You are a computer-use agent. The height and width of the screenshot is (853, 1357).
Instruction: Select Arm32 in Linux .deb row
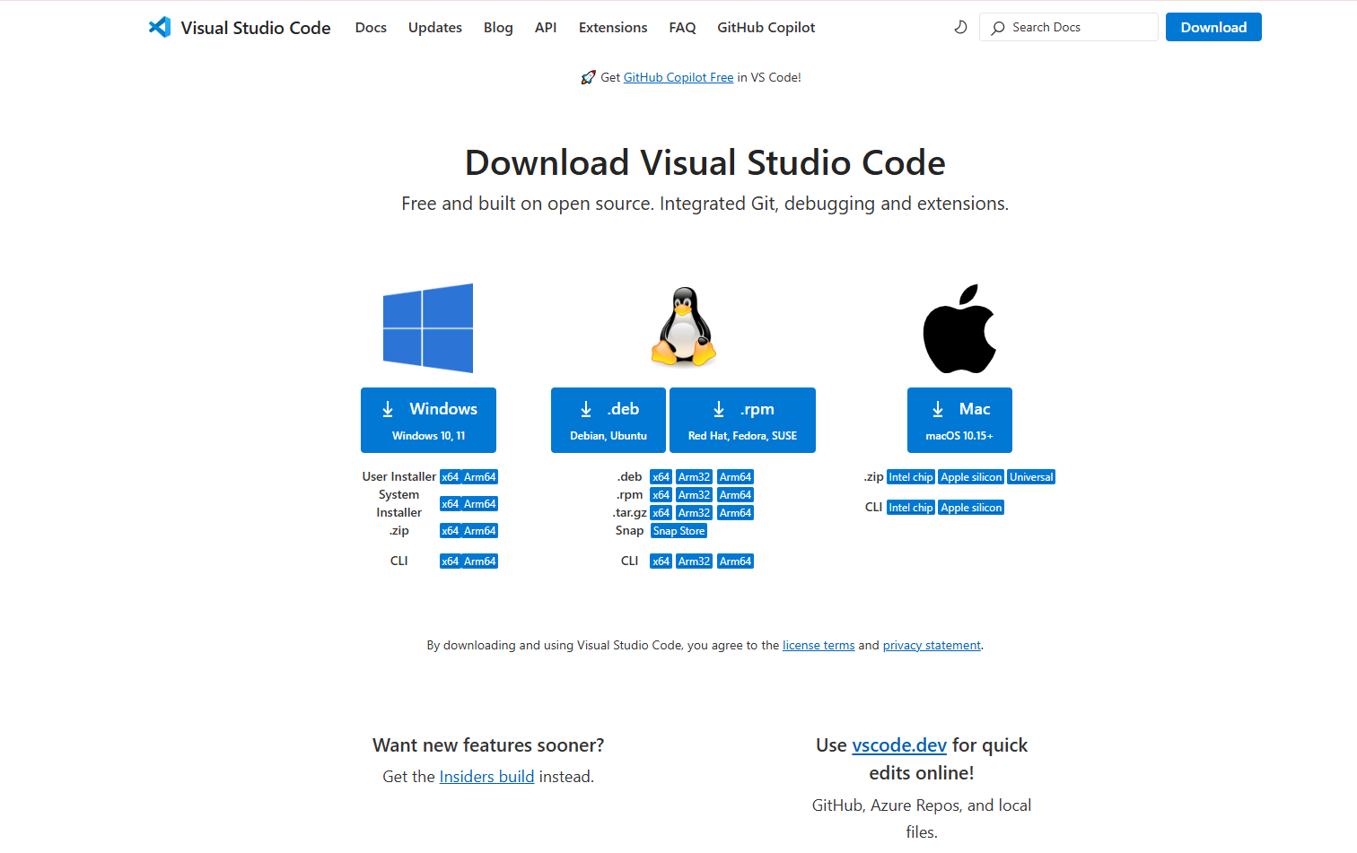click(x=694, y=477)
